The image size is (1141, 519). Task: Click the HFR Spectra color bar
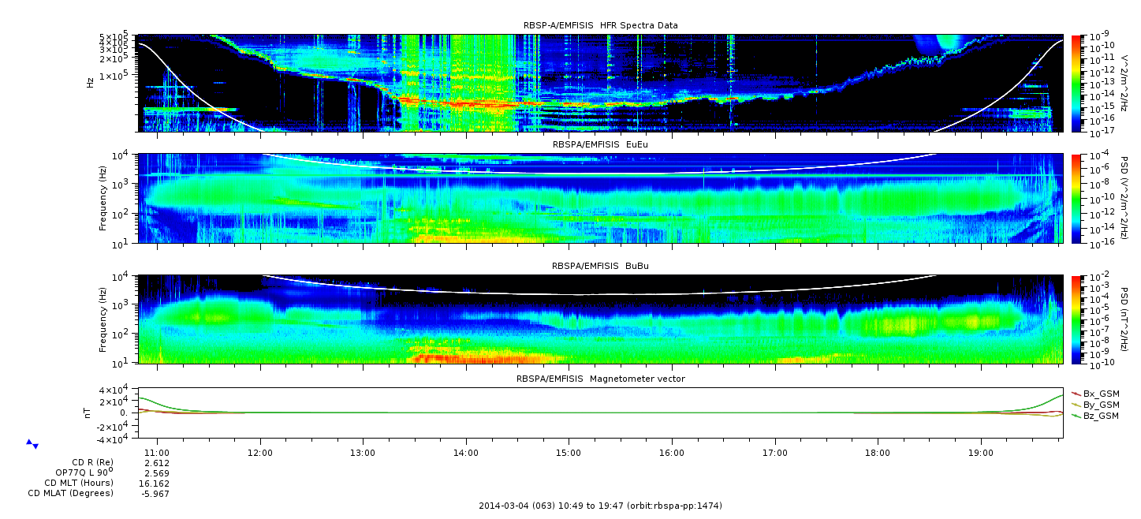pyautogui.click(x=1076, y=83)
